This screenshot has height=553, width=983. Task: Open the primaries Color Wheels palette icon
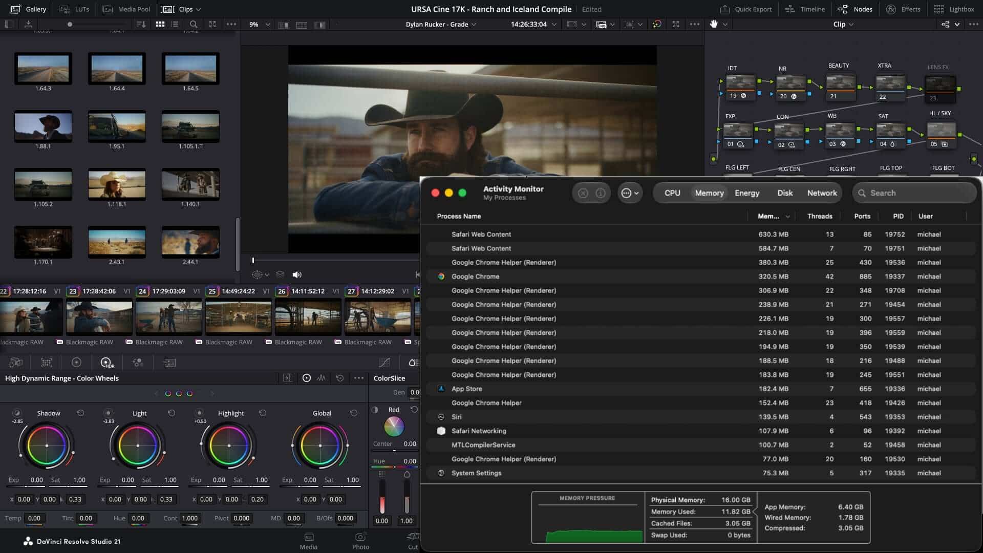(x=76, y=363)
